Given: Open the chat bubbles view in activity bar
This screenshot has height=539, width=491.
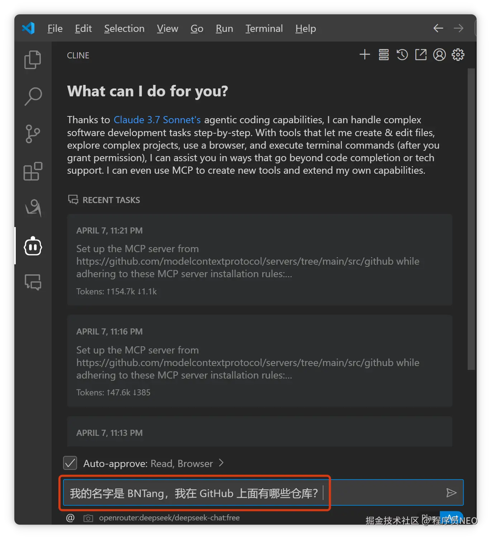Looking at the screenshot, I should click(x=33, y=283).
